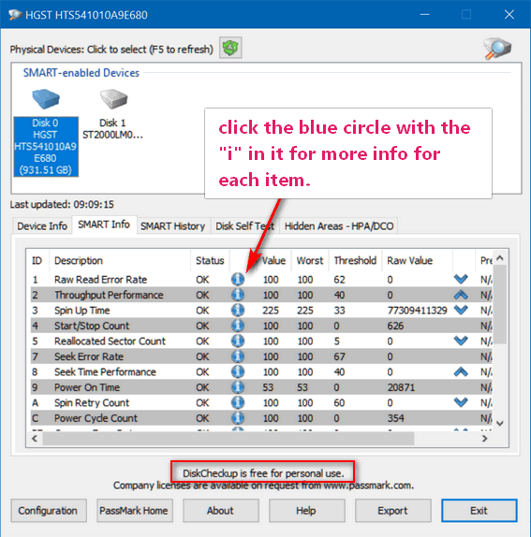This screenshot has width=531, height=537.
Task: Click the vertical scrollbar thumb
Action: (500, 304)
